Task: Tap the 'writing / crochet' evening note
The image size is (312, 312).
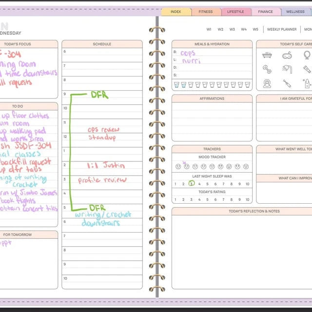Action: tap(103, 214)
